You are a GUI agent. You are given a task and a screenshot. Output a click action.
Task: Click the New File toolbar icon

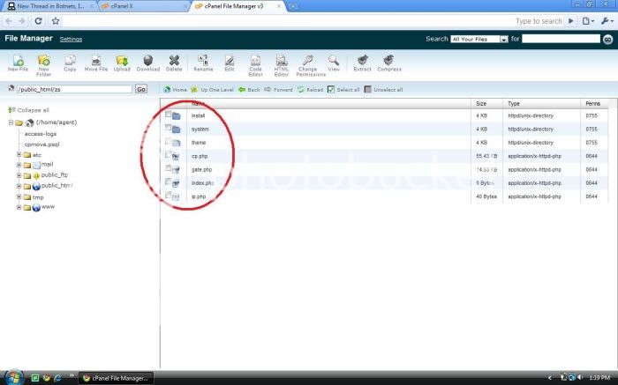(x=18, y=63)
